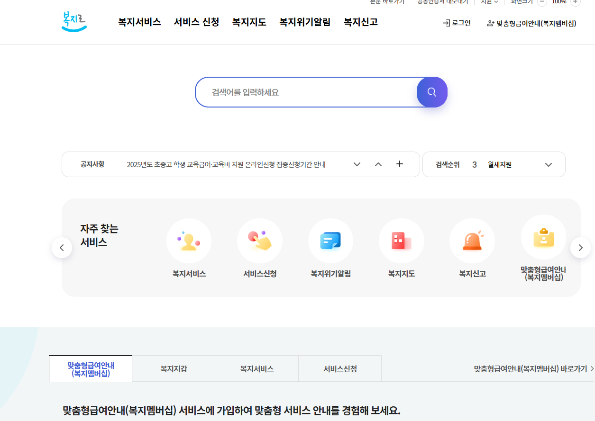Screen dimensions: 595x421
Task: Switch to the 서비스신청 tab
Action: [x=340, y=369]
